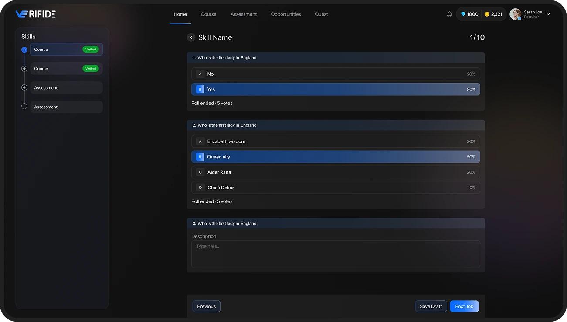Switch to the Course tab
Image resolution: width=567 pixels, height=322 pixels.
pos(208,14)
